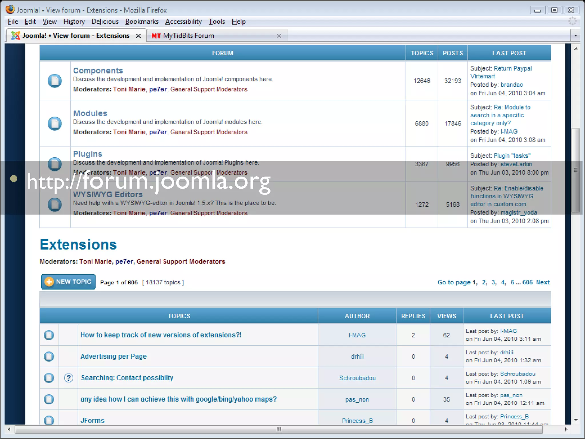Open the Advertising per Page topic
Viewport: 585px width, 439px height.
click(113, 356)
